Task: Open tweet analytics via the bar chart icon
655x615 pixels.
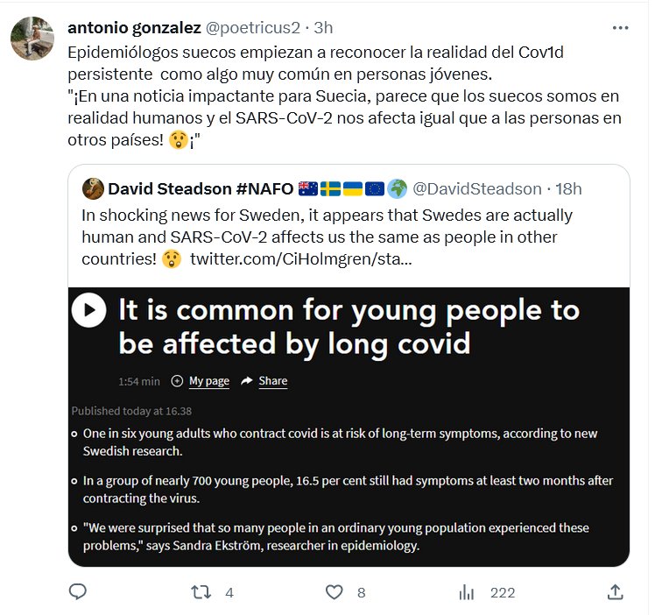Action: tap(466, 593)
